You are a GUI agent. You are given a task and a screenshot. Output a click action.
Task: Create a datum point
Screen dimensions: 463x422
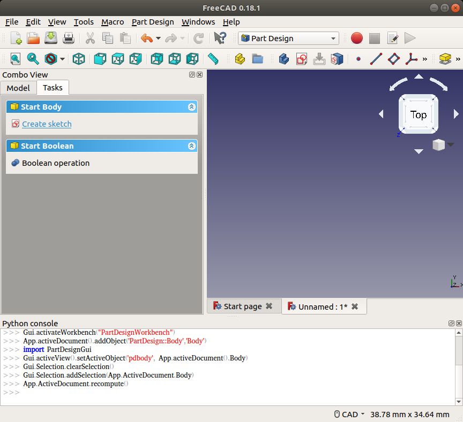pyautogui.click(x=358, y=59)
